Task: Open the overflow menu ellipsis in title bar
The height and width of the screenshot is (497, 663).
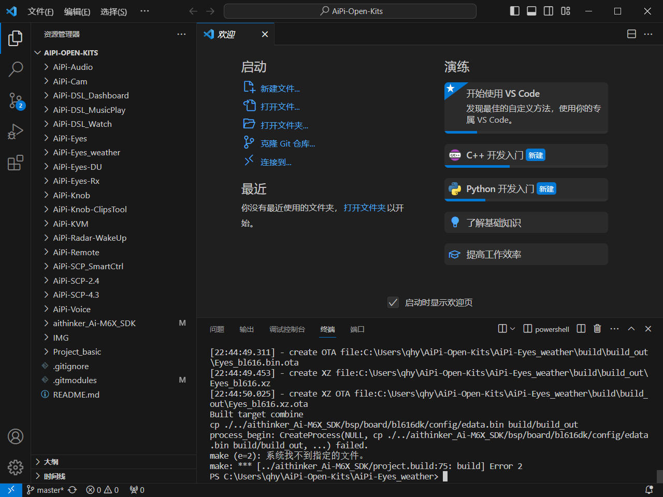Action: (145, 11)
